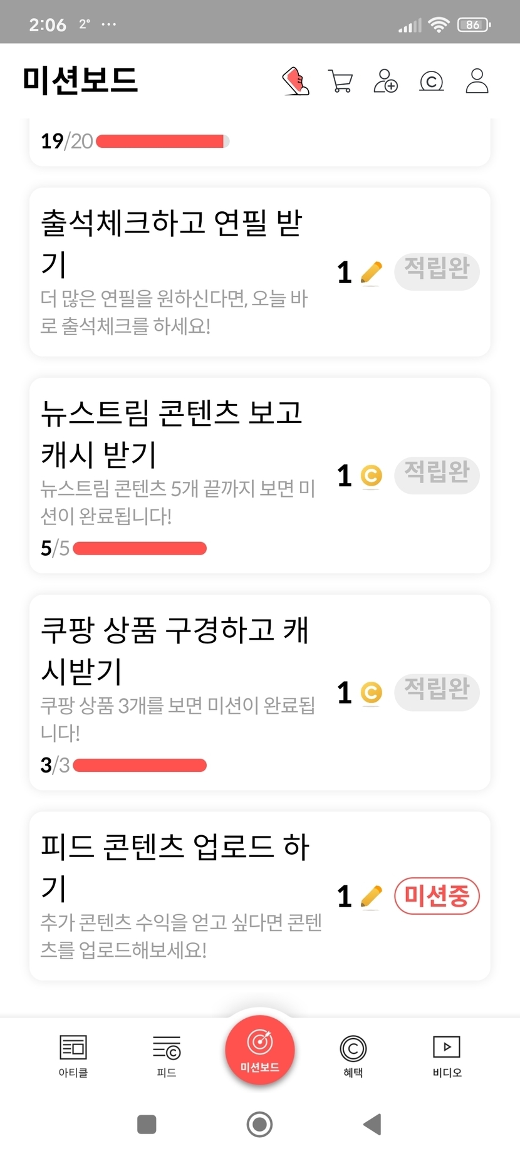Click the 3/3 쿠팡 progress bar

(140, 766)
